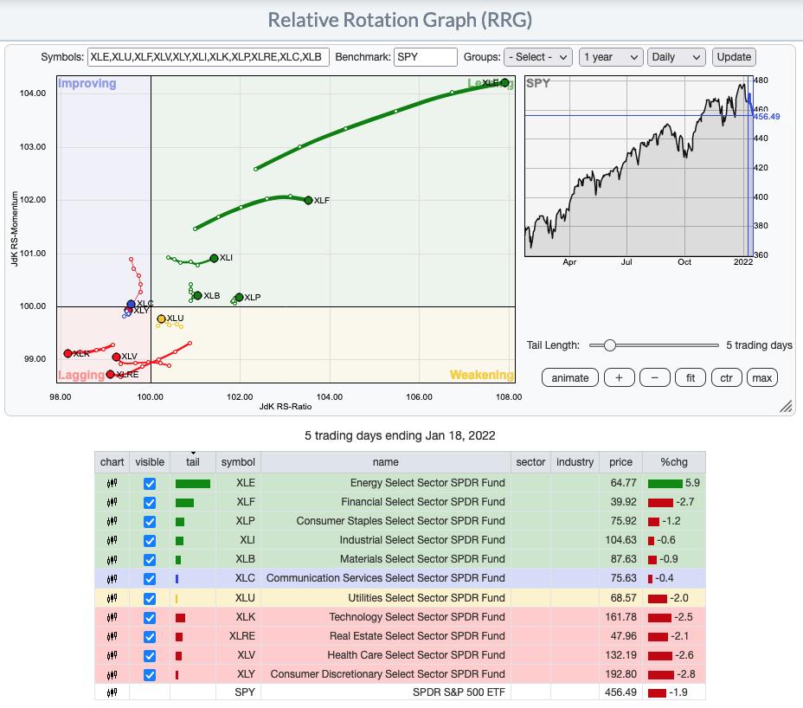
Task: Uncheck visibility for XLF
Action: pos(150,503)
